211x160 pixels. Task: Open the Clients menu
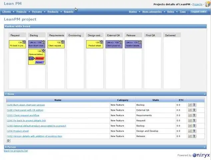[x=6, y=12]
